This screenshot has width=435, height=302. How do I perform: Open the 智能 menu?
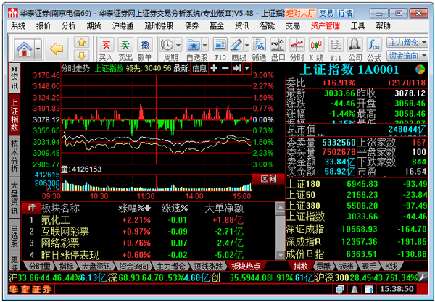tap(268, 26)
